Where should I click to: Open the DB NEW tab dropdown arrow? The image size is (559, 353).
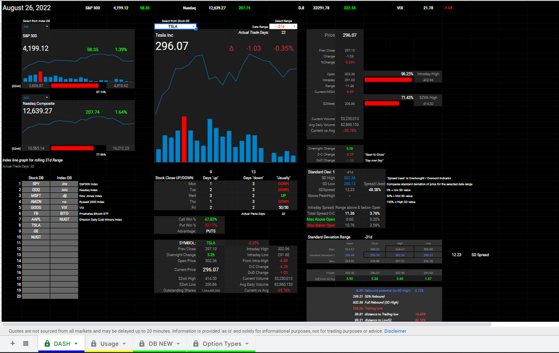coord(178,344)
